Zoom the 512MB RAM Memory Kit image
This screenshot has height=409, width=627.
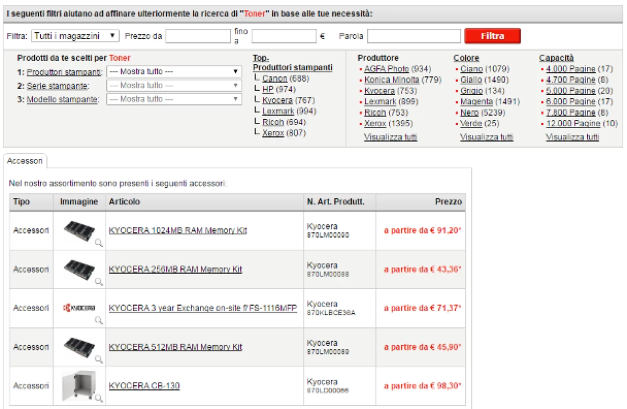(98, 359)
